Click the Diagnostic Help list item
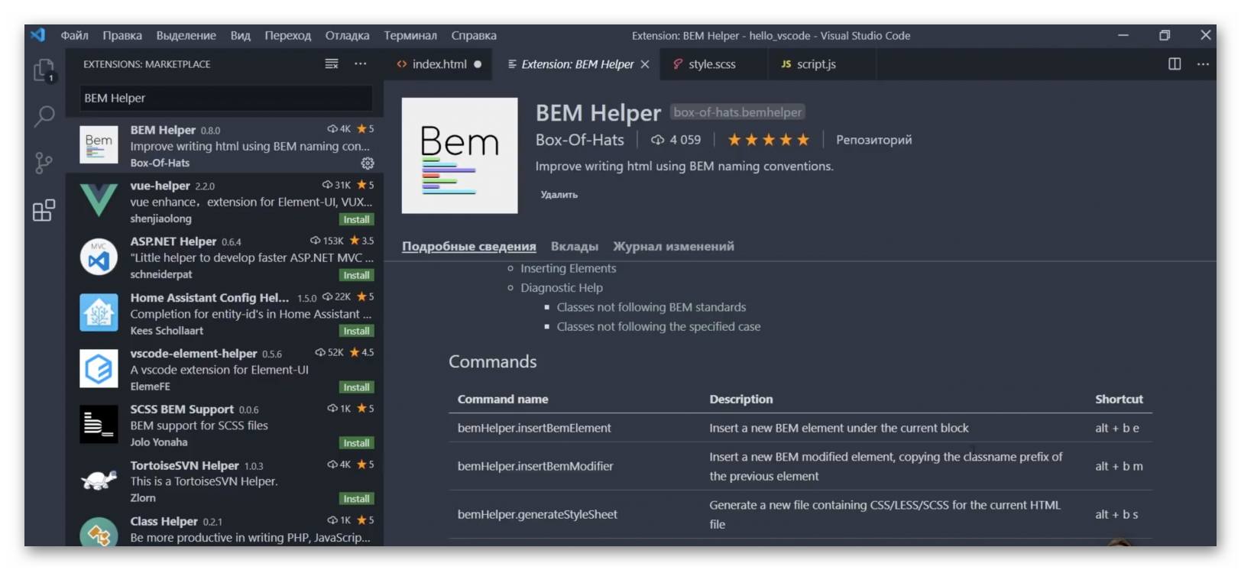 pos(562,287)
